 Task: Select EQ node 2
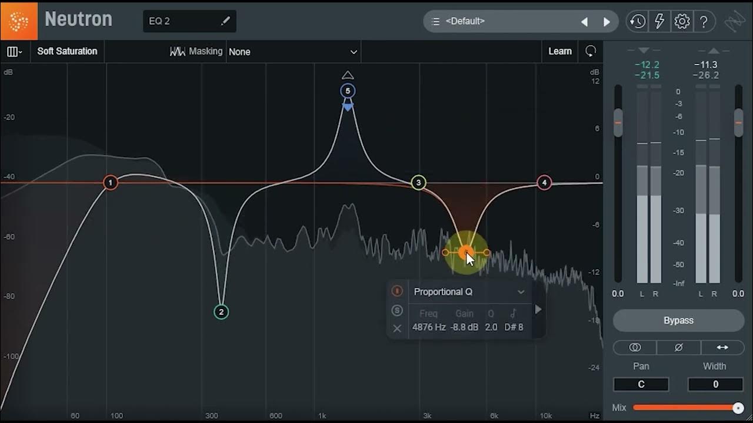click(221, 312)
